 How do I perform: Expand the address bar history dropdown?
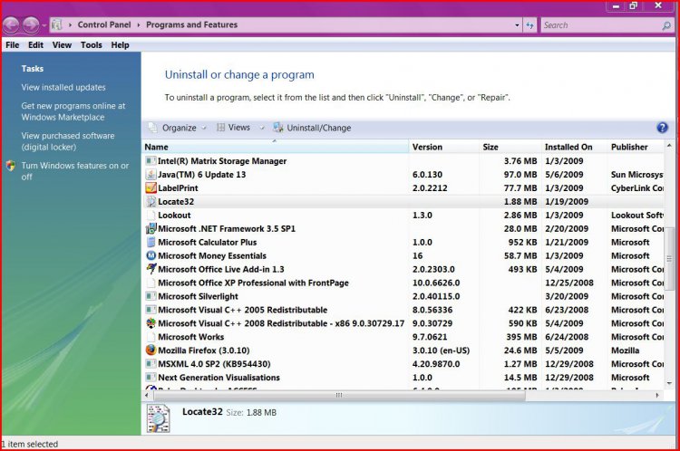coord(517,25)
